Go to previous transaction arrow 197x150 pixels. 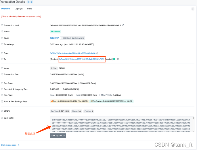click(28, 2)
